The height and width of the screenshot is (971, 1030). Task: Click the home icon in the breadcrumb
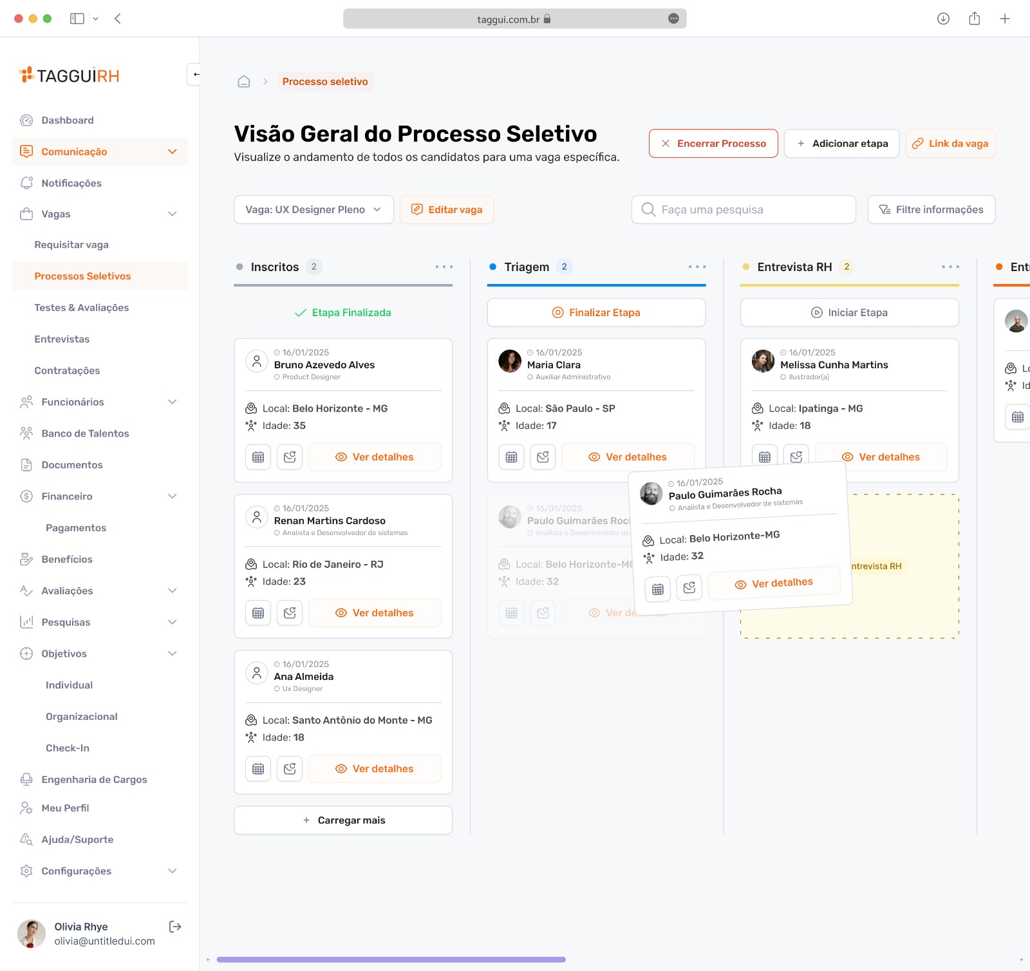[243, 81]
